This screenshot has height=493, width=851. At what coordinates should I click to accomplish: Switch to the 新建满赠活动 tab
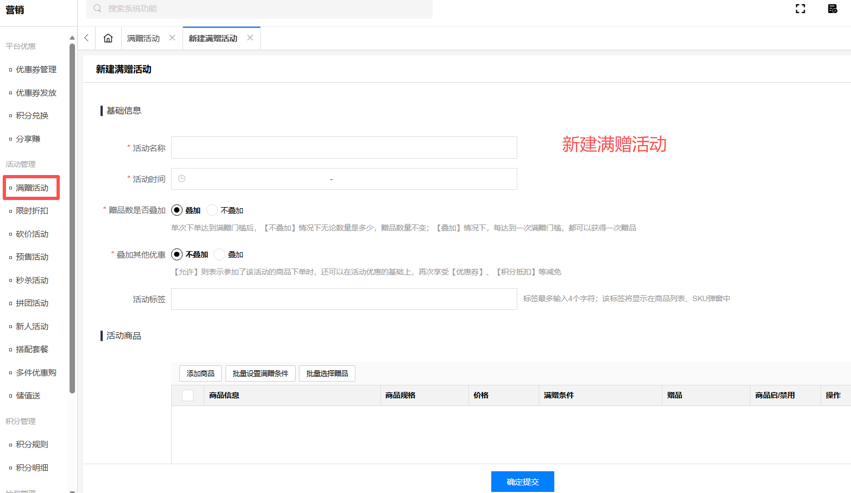click(213, 38)
